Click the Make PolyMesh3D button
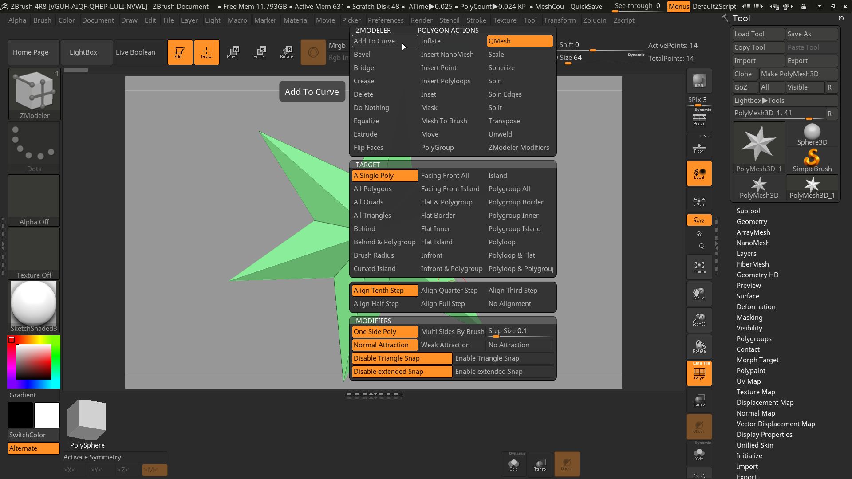This screenshot has height=479, width=852. tap(798, 74)
